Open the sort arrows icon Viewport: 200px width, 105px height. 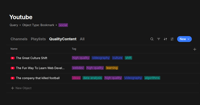pyautogui.click(x=165, y=39)
